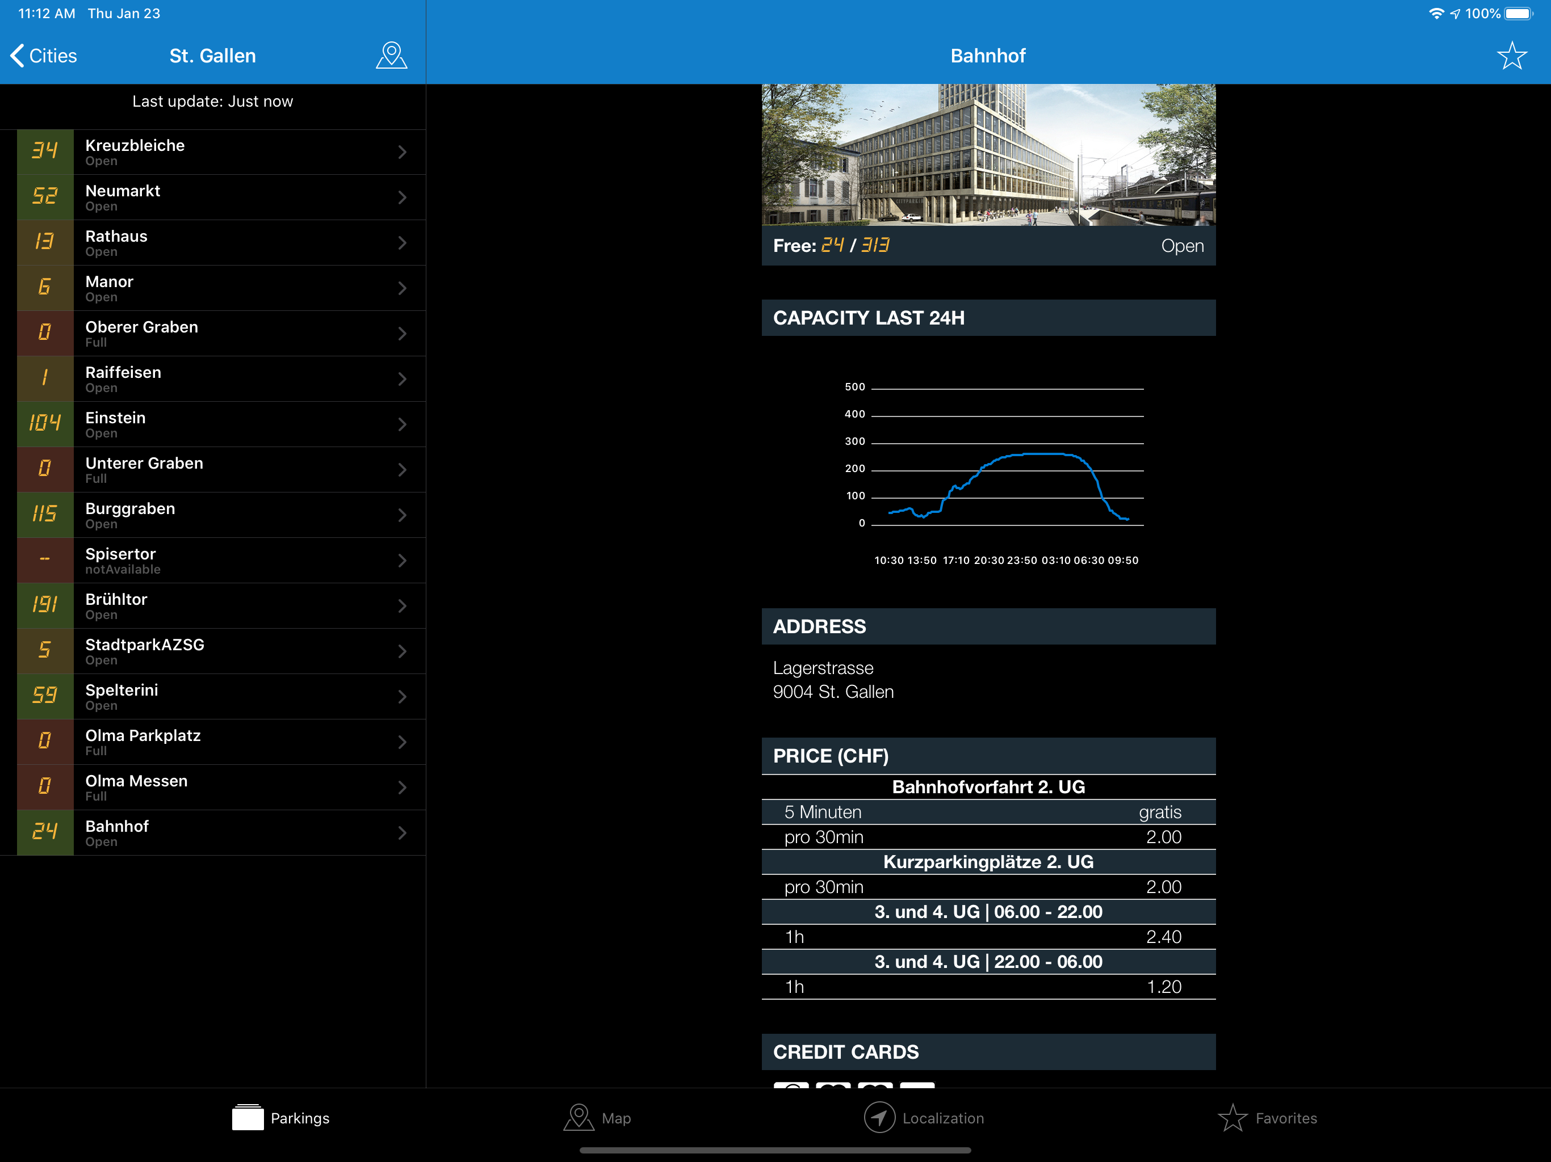Open the Localization tab
Viewport: 1551px width, 1162px height.
tap(924, 1118)
